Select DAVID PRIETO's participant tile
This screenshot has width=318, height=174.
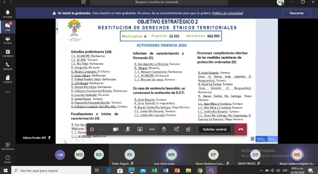(255, 155)
